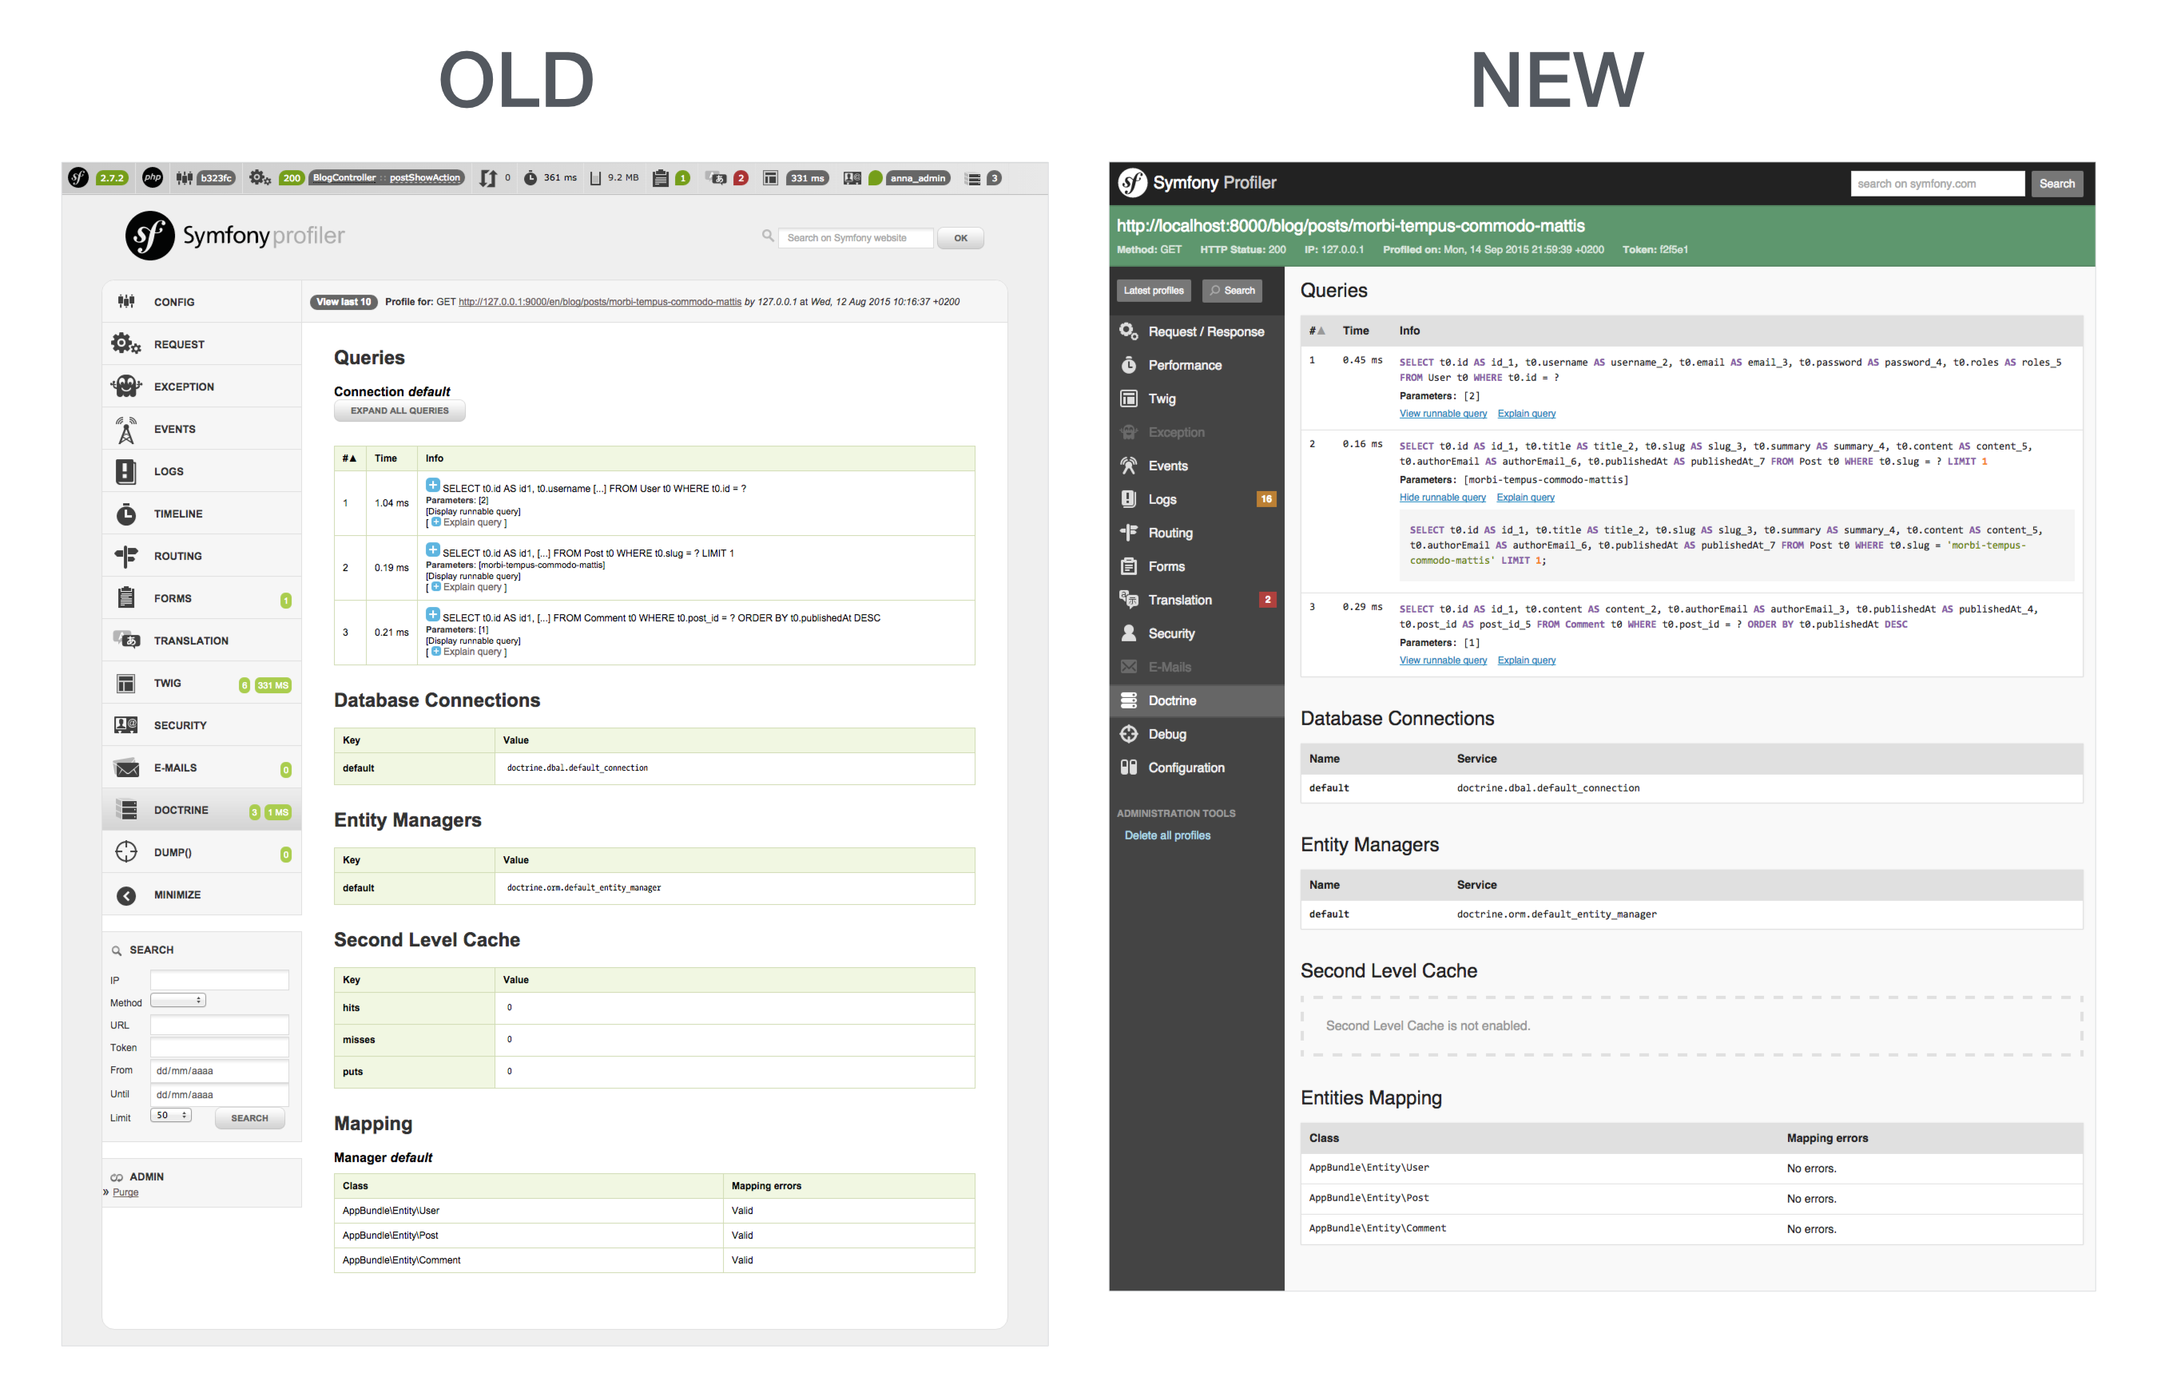
Task: Click Request / Response icon in new sidebar
Action: coord(1128,331)
